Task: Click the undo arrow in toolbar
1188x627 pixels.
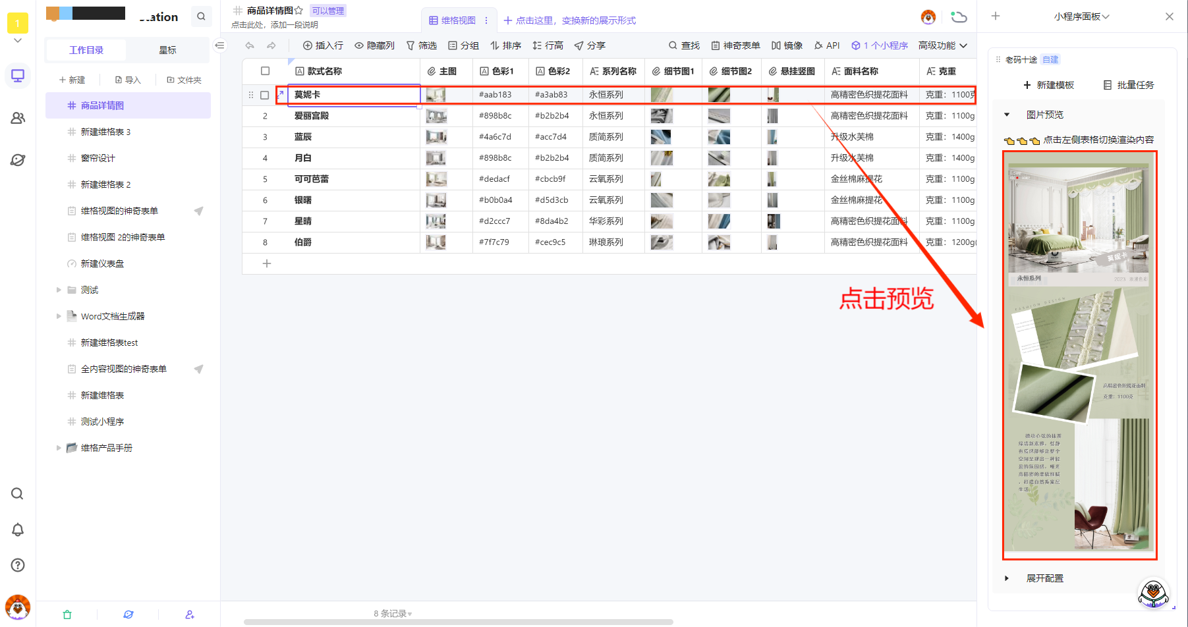Action: (250, 45)
